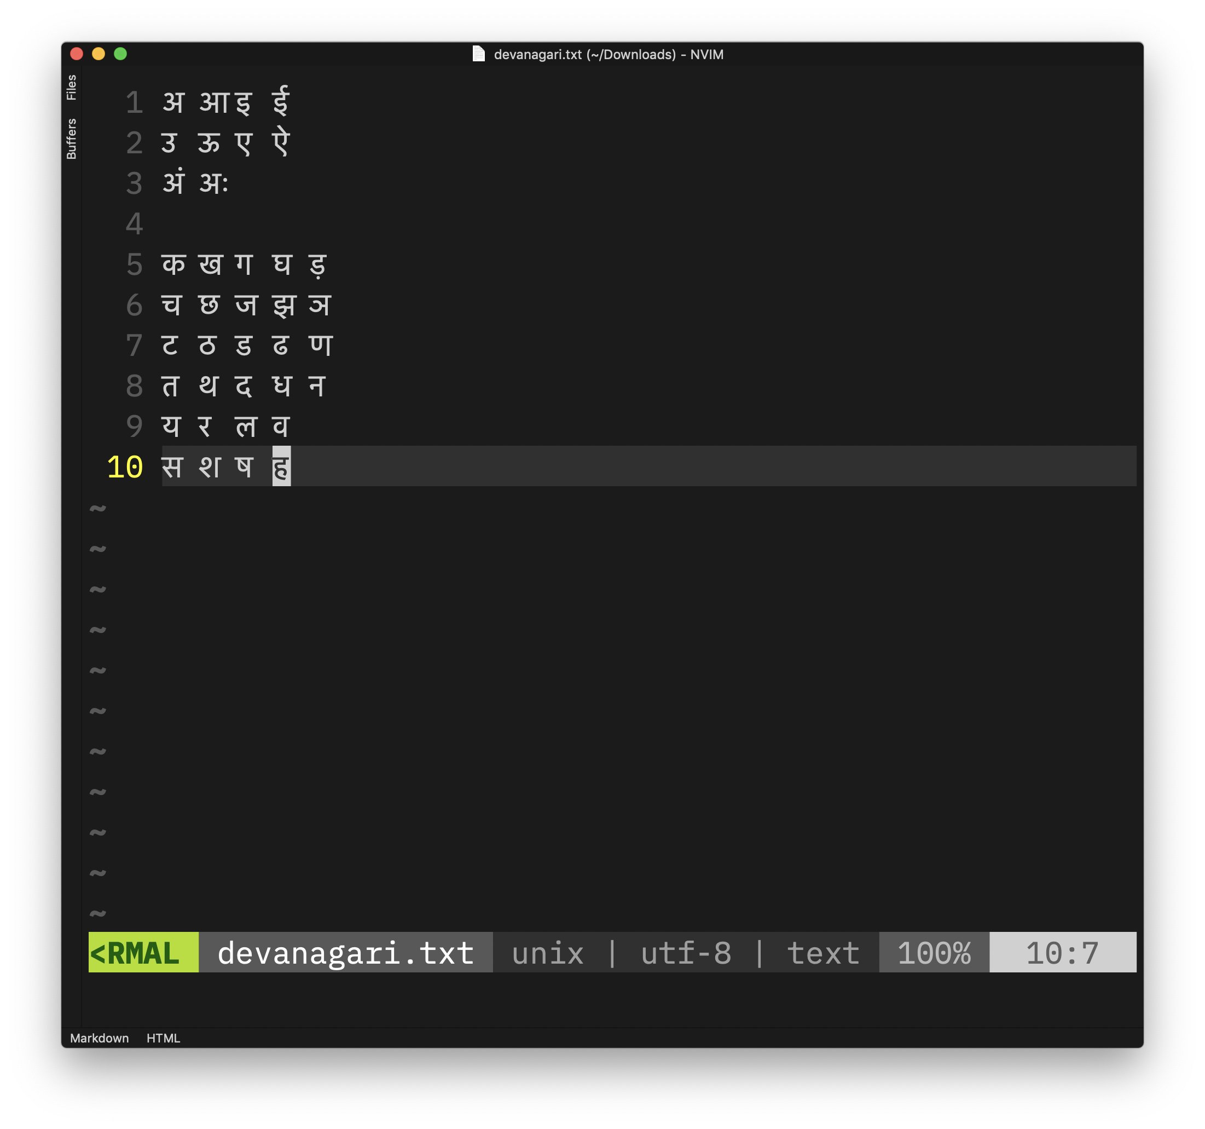The width and height of the screenshot is (1205, 1129).
Task: Click the character ध on line 8
Action: [282, 385]
